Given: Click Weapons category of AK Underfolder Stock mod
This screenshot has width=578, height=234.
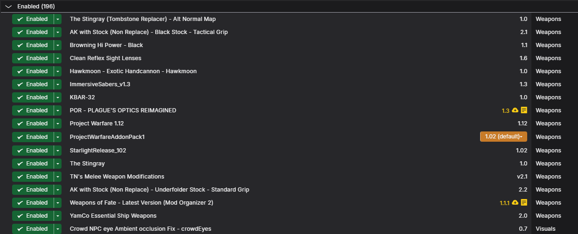Looking at the screenshot, I should click(548, 190).
